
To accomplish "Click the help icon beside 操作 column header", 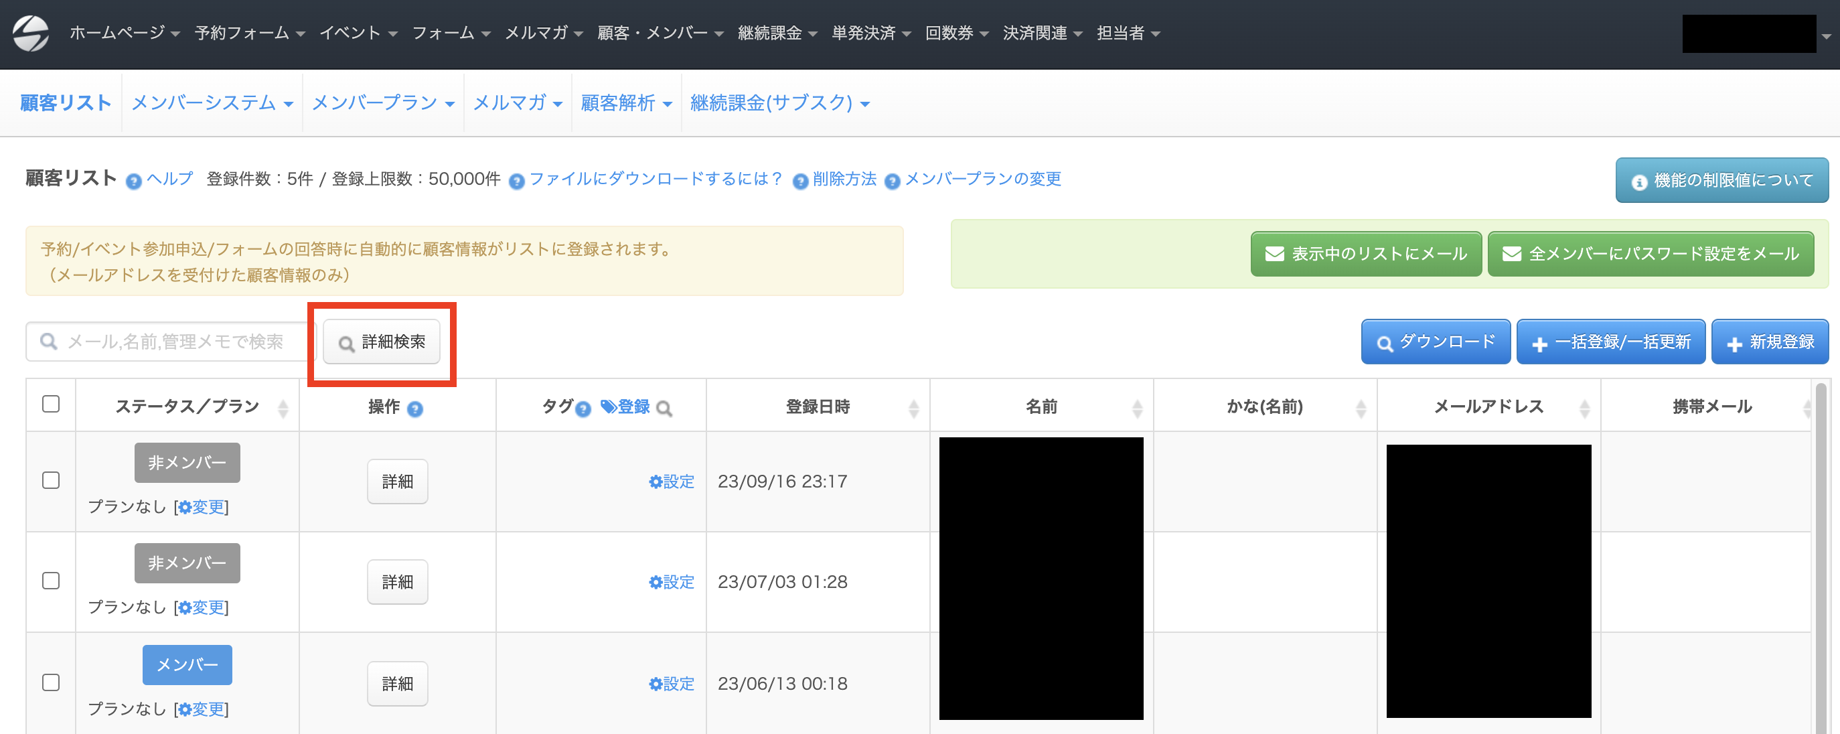I will point(415,409).
